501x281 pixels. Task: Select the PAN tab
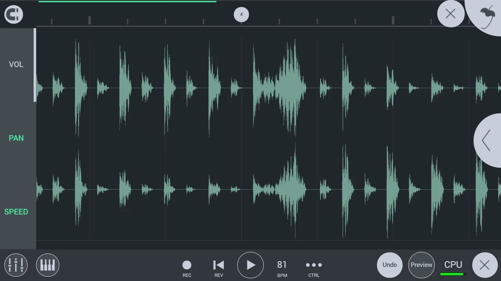tap(16, 138)
